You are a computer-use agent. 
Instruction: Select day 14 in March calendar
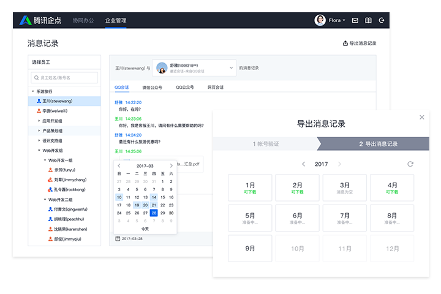click(154, 197)
